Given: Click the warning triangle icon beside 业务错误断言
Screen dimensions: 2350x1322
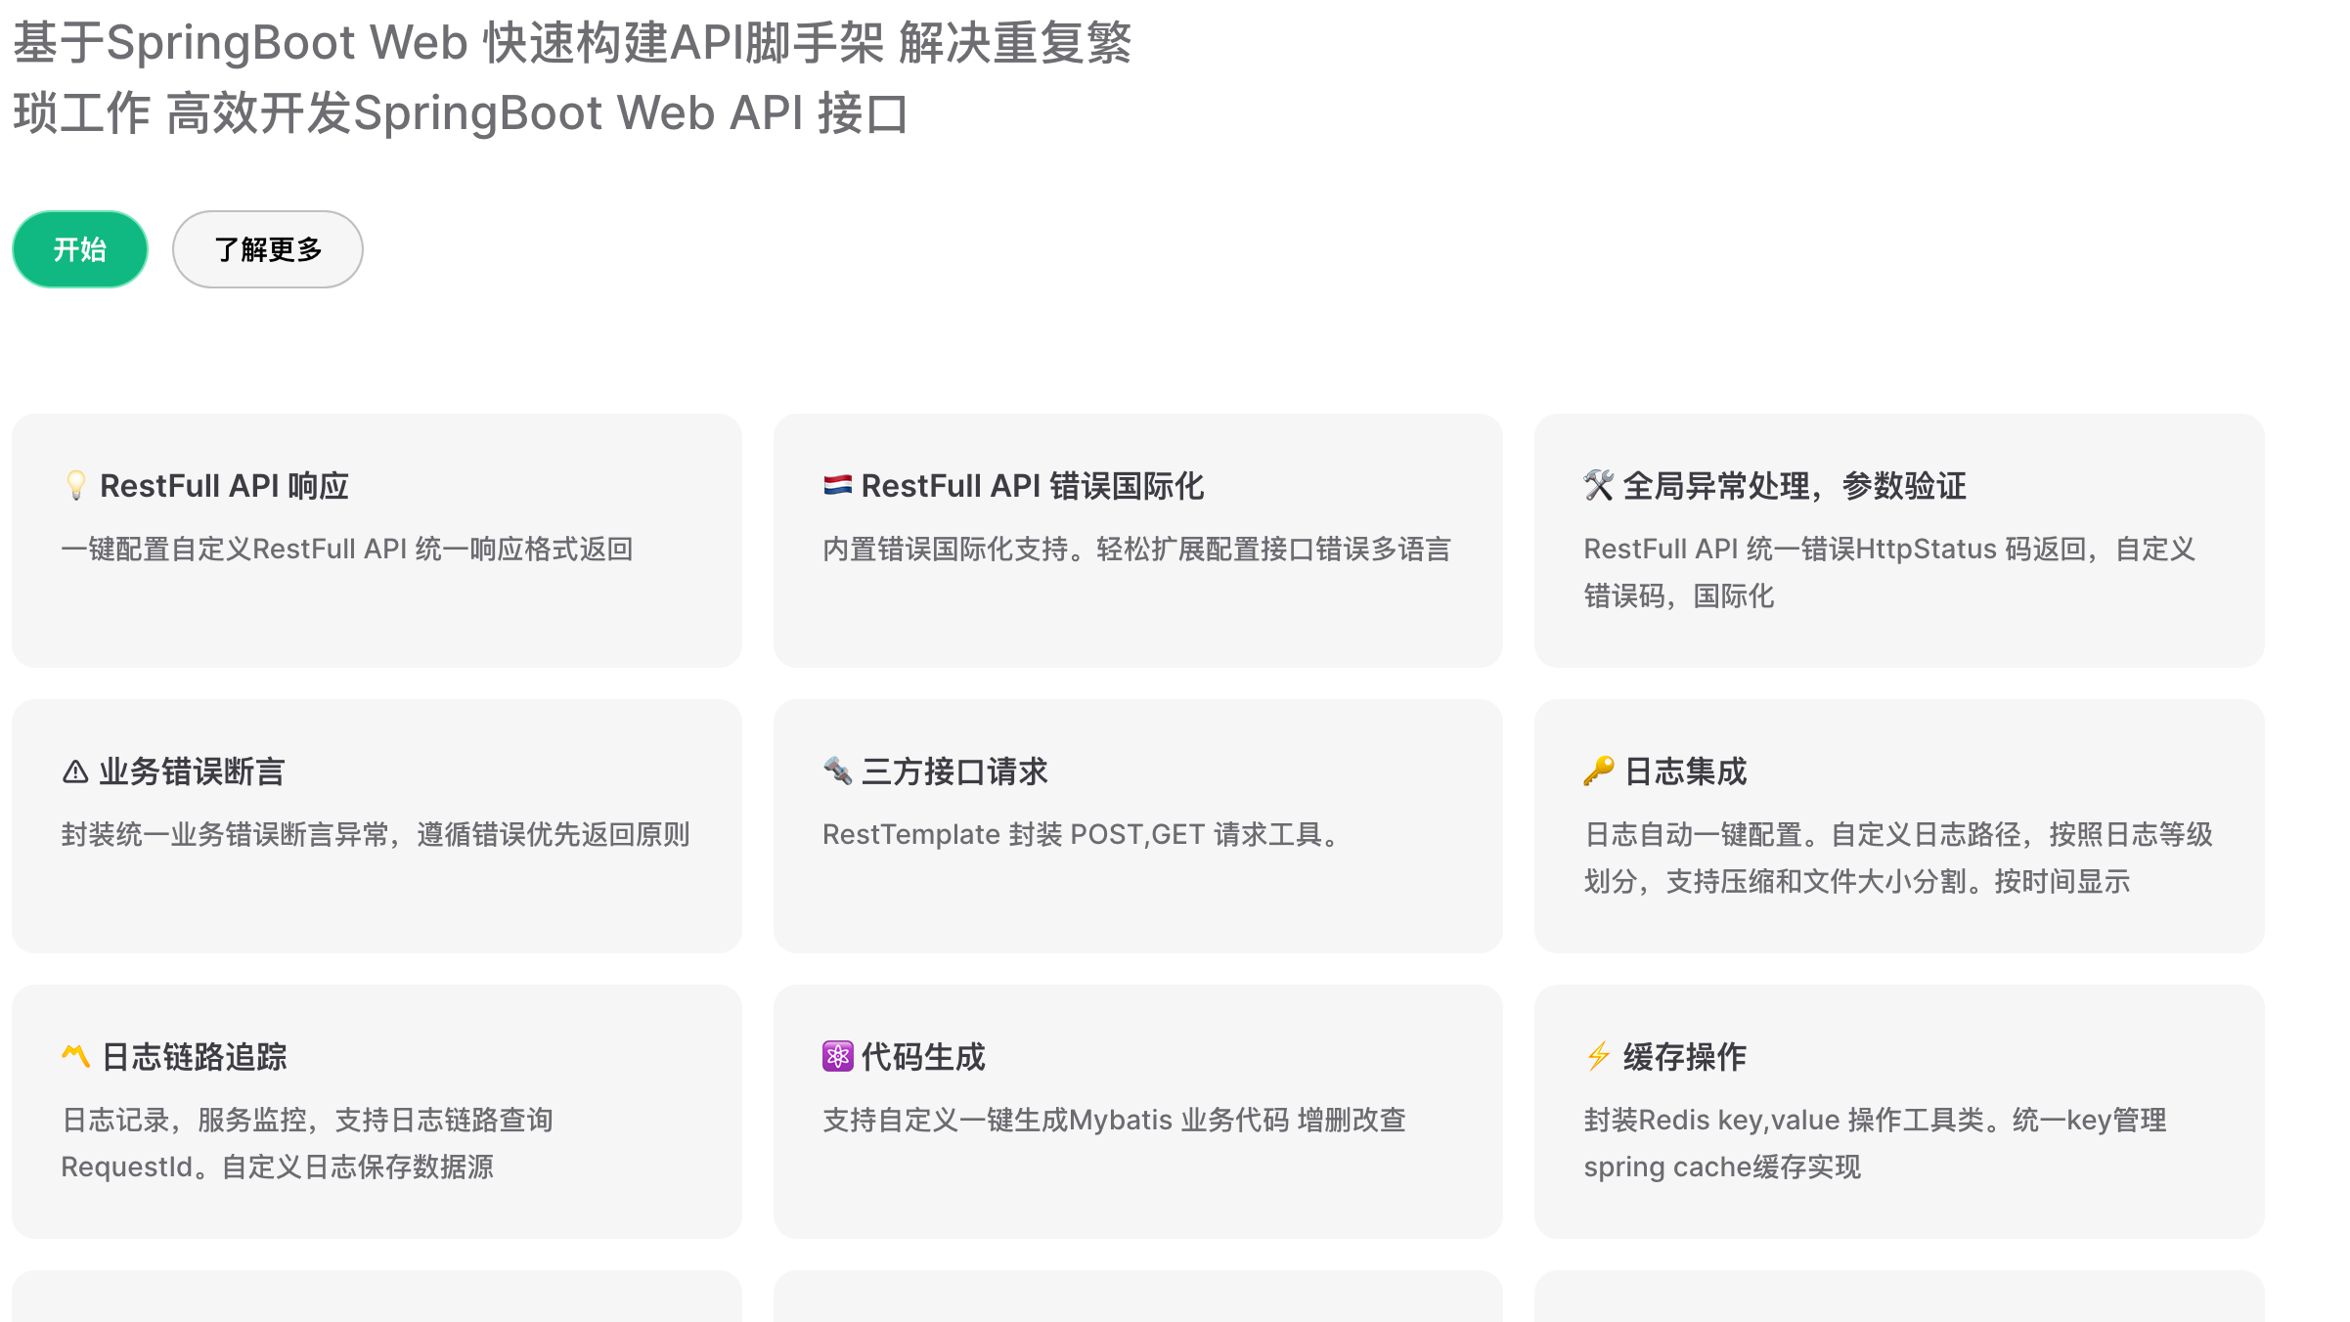Looking at the screenshot, I should pos(75,771).
